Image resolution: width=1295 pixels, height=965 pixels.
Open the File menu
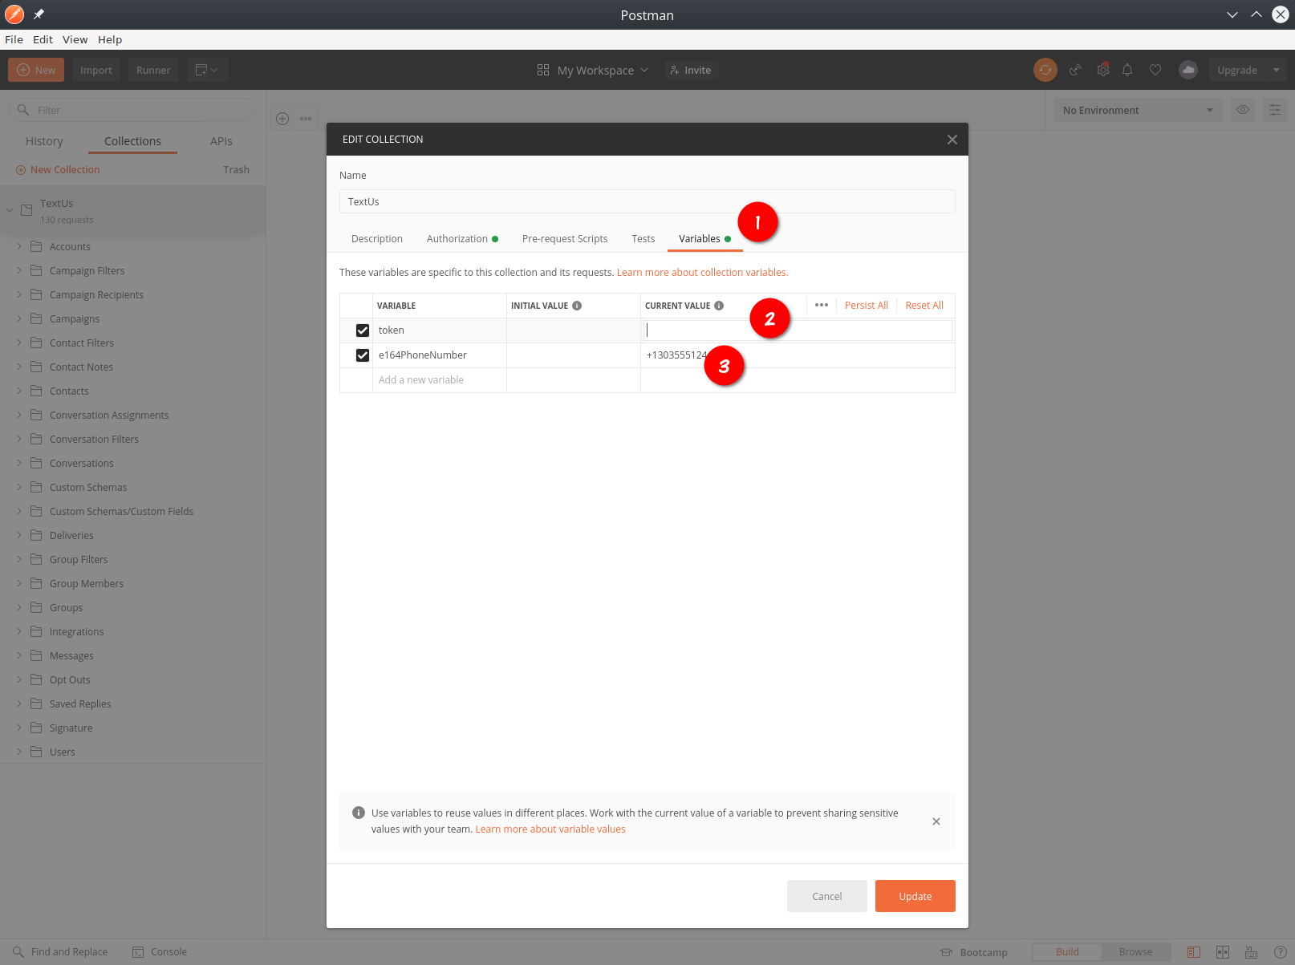click(x=14, y=39)
